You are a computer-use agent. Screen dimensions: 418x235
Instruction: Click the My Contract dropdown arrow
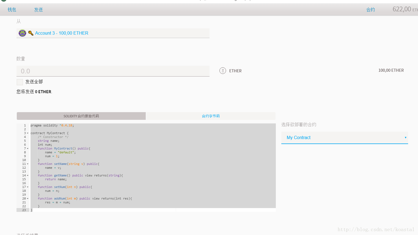405,137
